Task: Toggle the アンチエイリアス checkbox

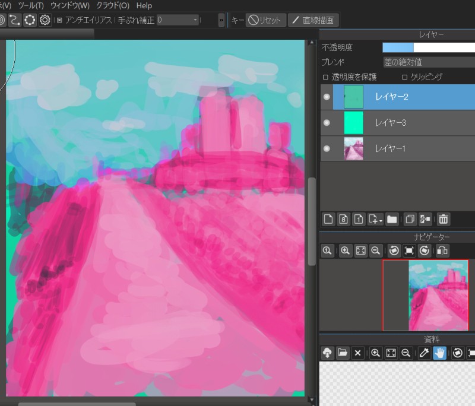Action: 59,20
